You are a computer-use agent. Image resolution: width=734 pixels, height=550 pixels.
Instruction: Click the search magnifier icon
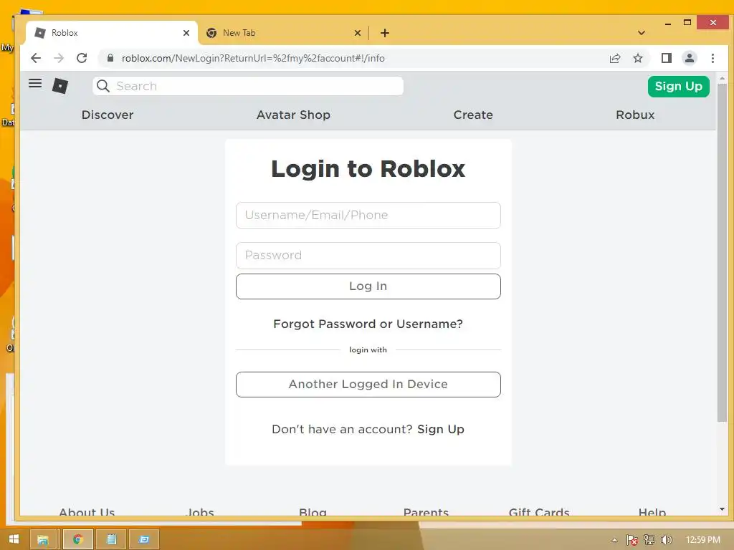coord(103,86)
